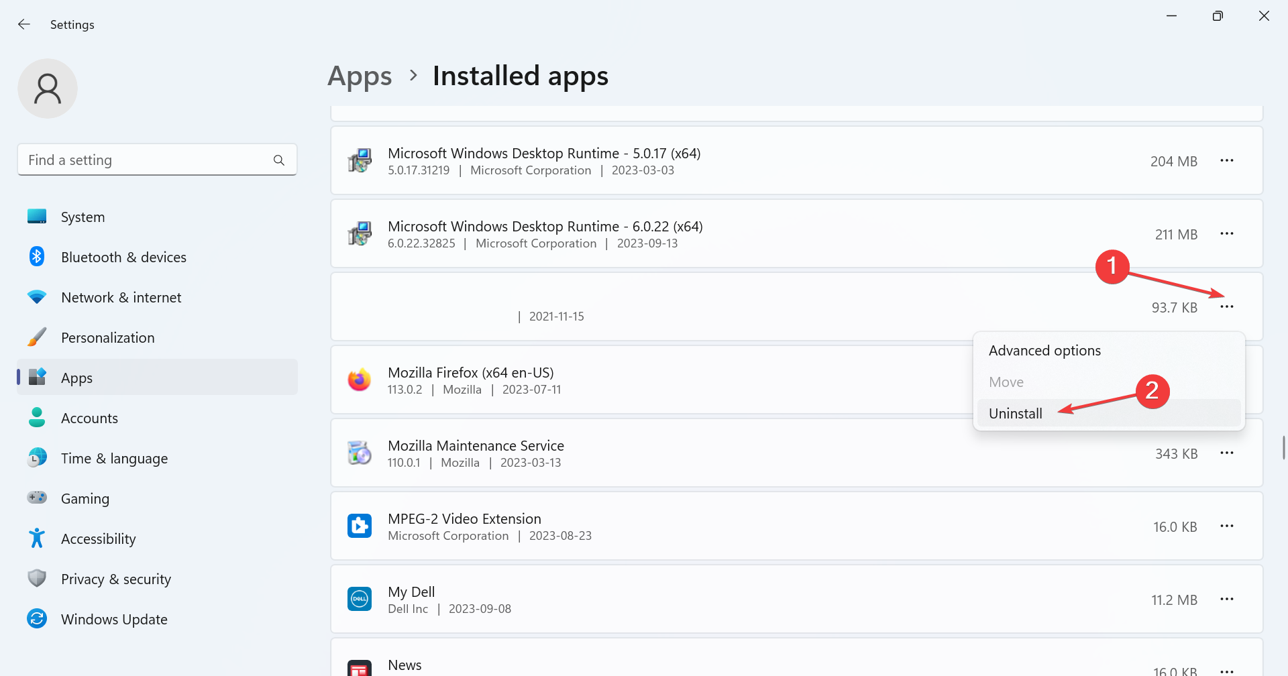The height and width of the screenshot is (676, 1288).
Task: Click the 211 MB size value
Action: 1176,235
